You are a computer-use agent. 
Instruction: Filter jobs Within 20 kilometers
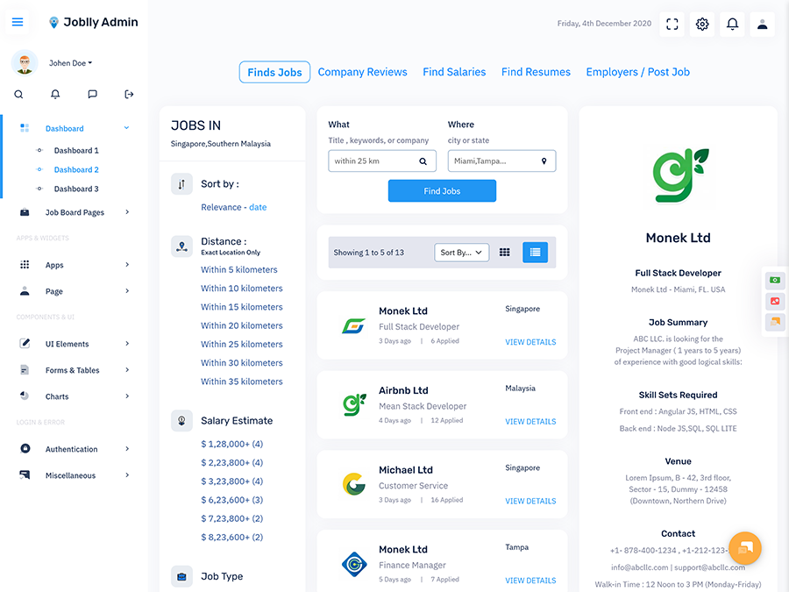(242, 325)
